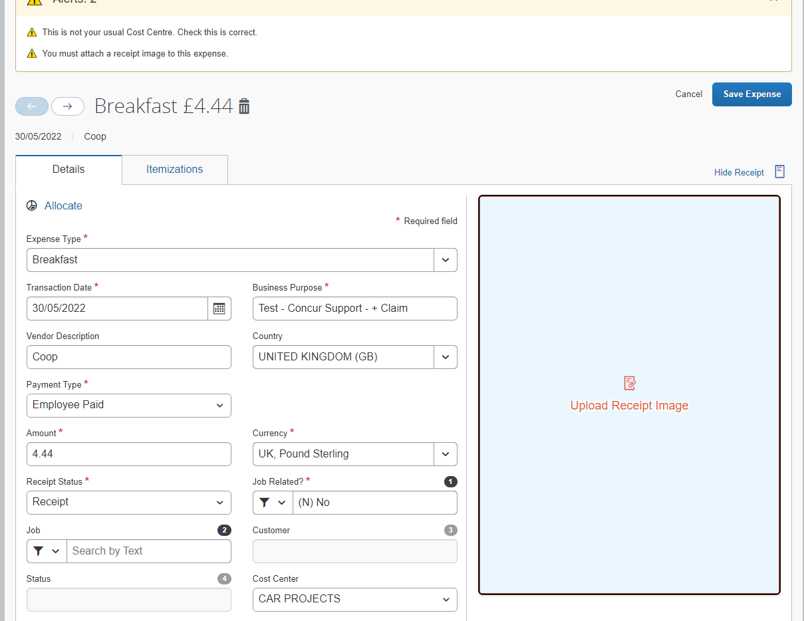Click the Allocate pie chart icon
This screenshot has height=621, width=804.
pyautogui.click(x=31, y=205)
